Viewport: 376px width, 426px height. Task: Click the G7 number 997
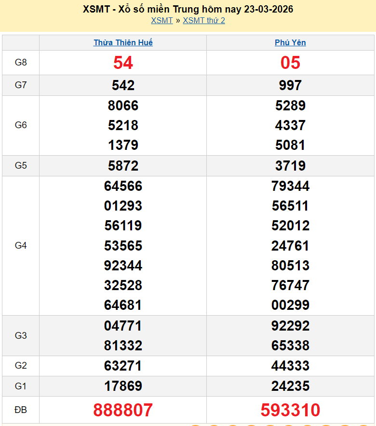pos(290,85)
